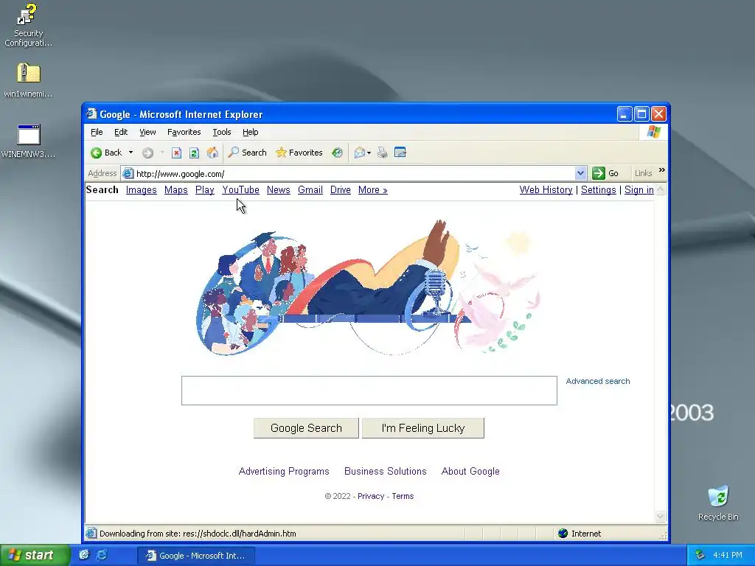Open the Terms link
The height and width of the screenshot is (566, 755).
tap(403, 496)
